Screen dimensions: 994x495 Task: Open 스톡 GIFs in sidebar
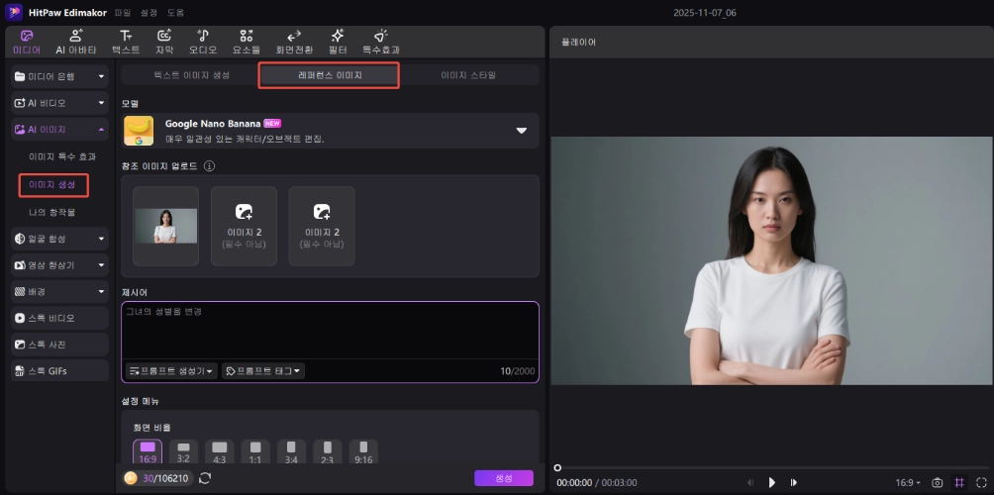59,371
